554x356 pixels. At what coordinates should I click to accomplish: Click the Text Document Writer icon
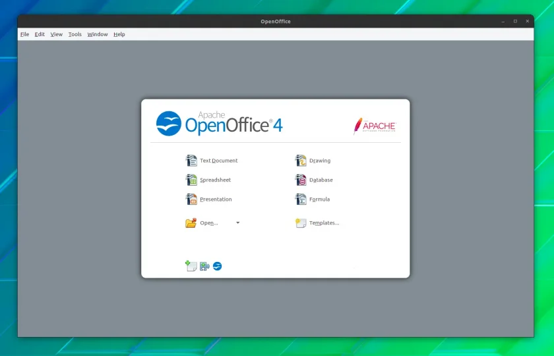(191, 161)
